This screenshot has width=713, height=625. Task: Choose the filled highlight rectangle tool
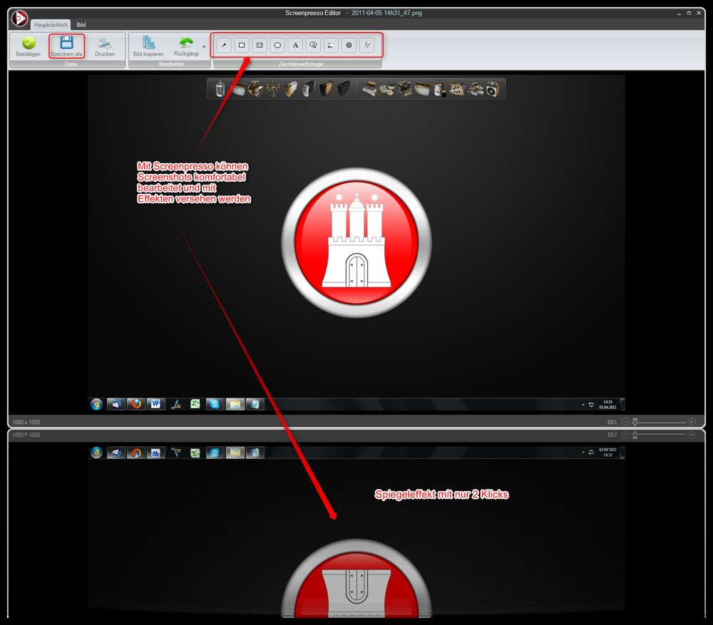pos(260,45)
